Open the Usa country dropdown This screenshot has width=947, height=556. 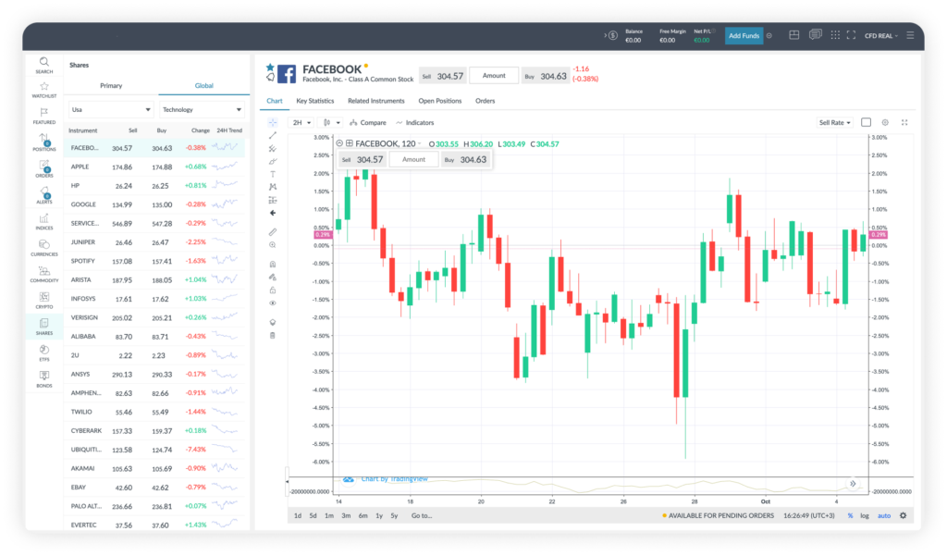(110, 109)
